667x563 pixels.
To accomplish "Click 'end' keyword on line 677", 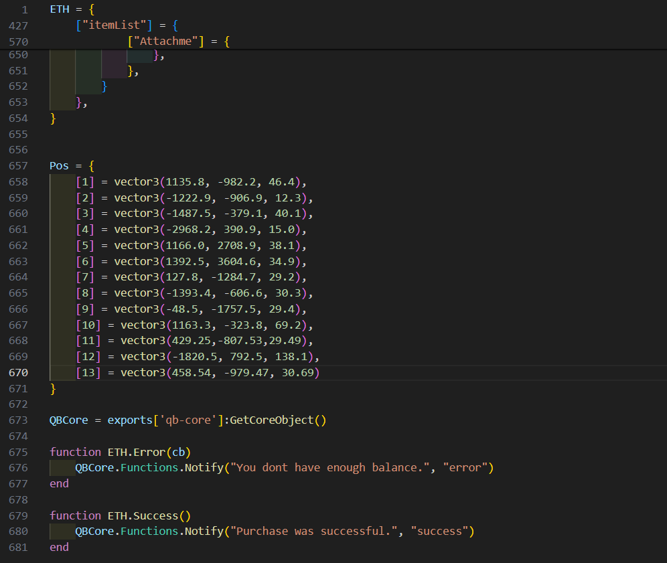I will pyautogui.click(x=59, y=484).
